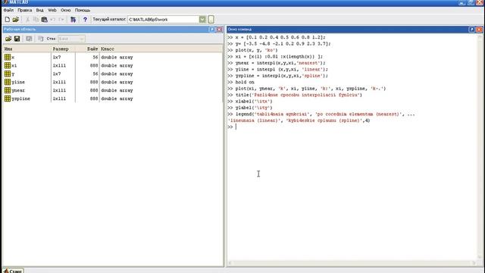The image size is (485, 273).
Task: Undock the command window panel
Action: (471, 30)
